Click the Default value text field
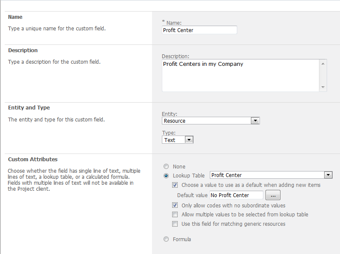This screenshot has width=340, height=254. tap(236, 195)
